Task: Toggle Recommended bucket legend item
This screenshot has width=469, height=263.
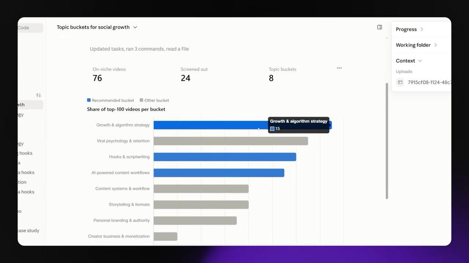Action: click(x=110, y=100)
